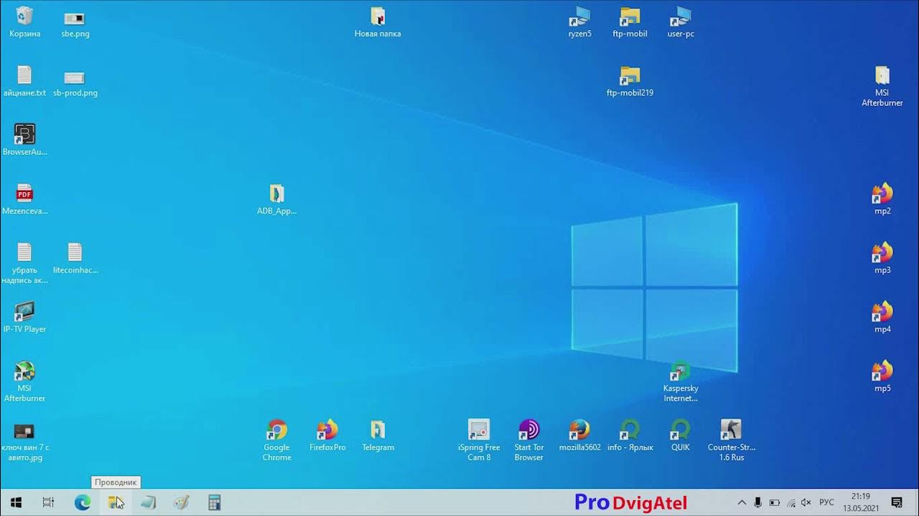Viewport: 919px width, 516px height.
Task: Open the notification center icon
Action: pyautogui.click(x=897, y=502)
